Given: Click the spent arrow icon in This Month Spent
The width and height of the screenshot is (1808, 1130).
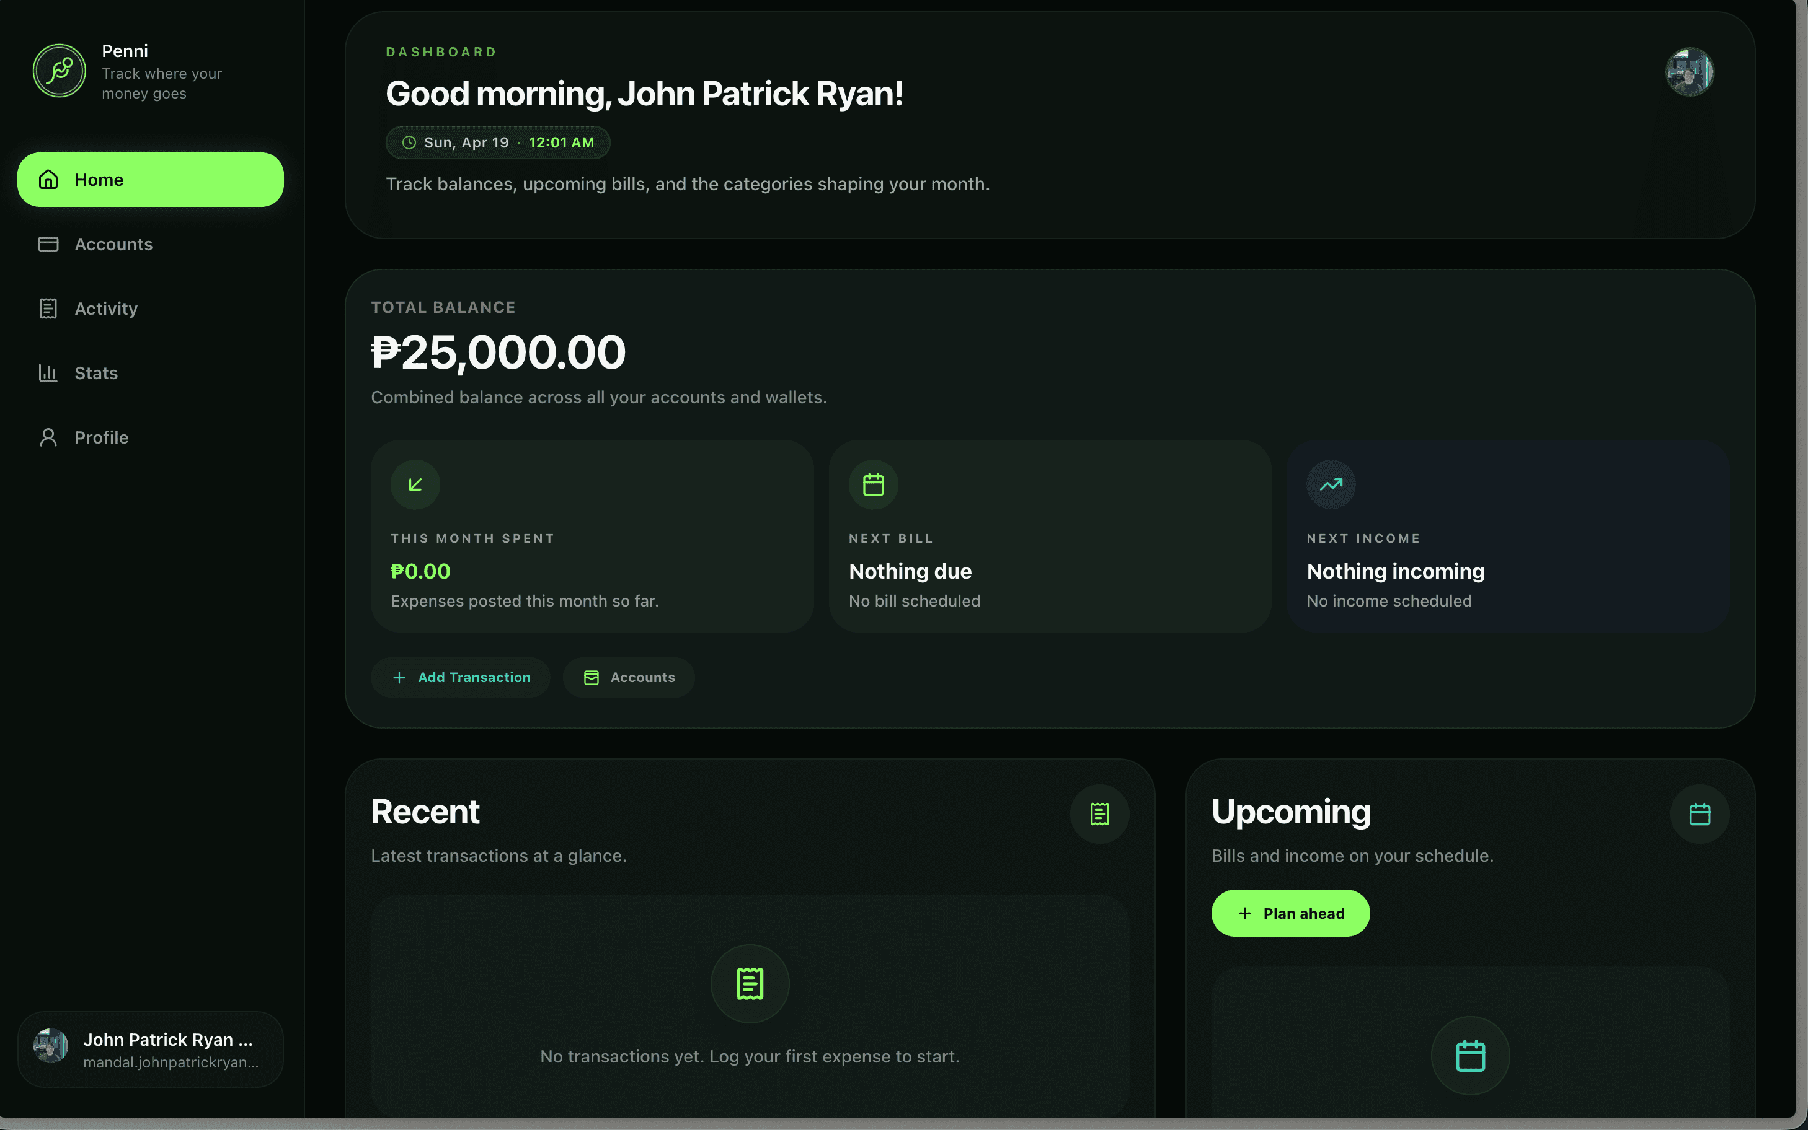Looking at the screenshot, I should pos(415,484).
